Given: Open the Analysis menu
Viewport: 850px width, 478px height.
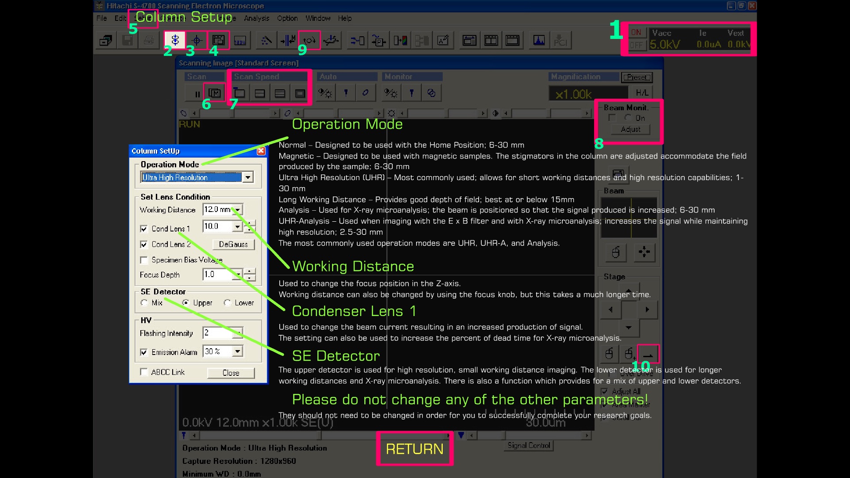Looking at the screenshot, I should coord(256,18).
